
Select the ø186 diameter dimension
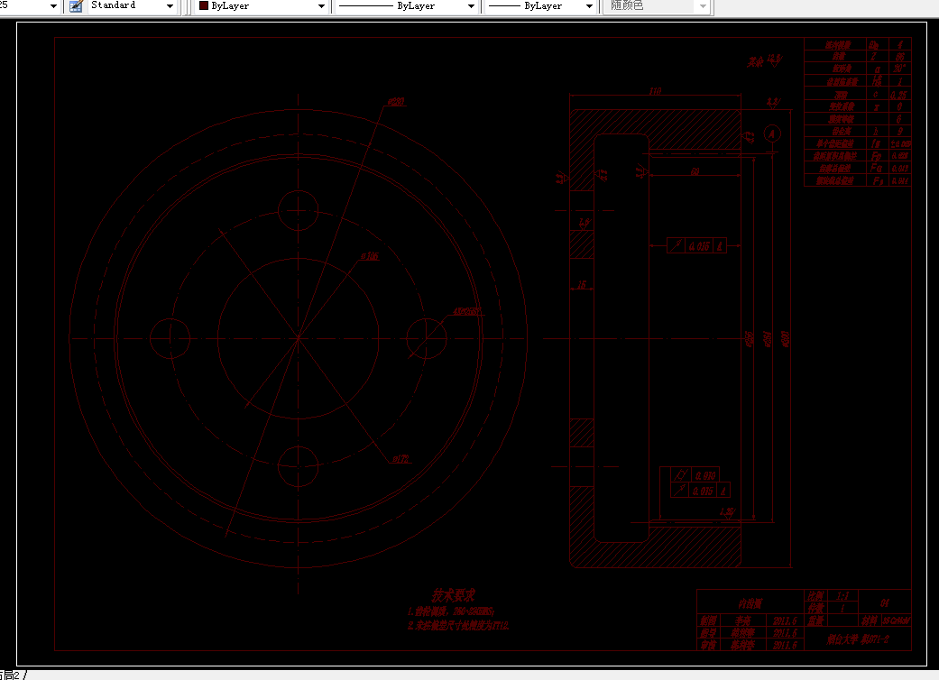pos(370,255)
